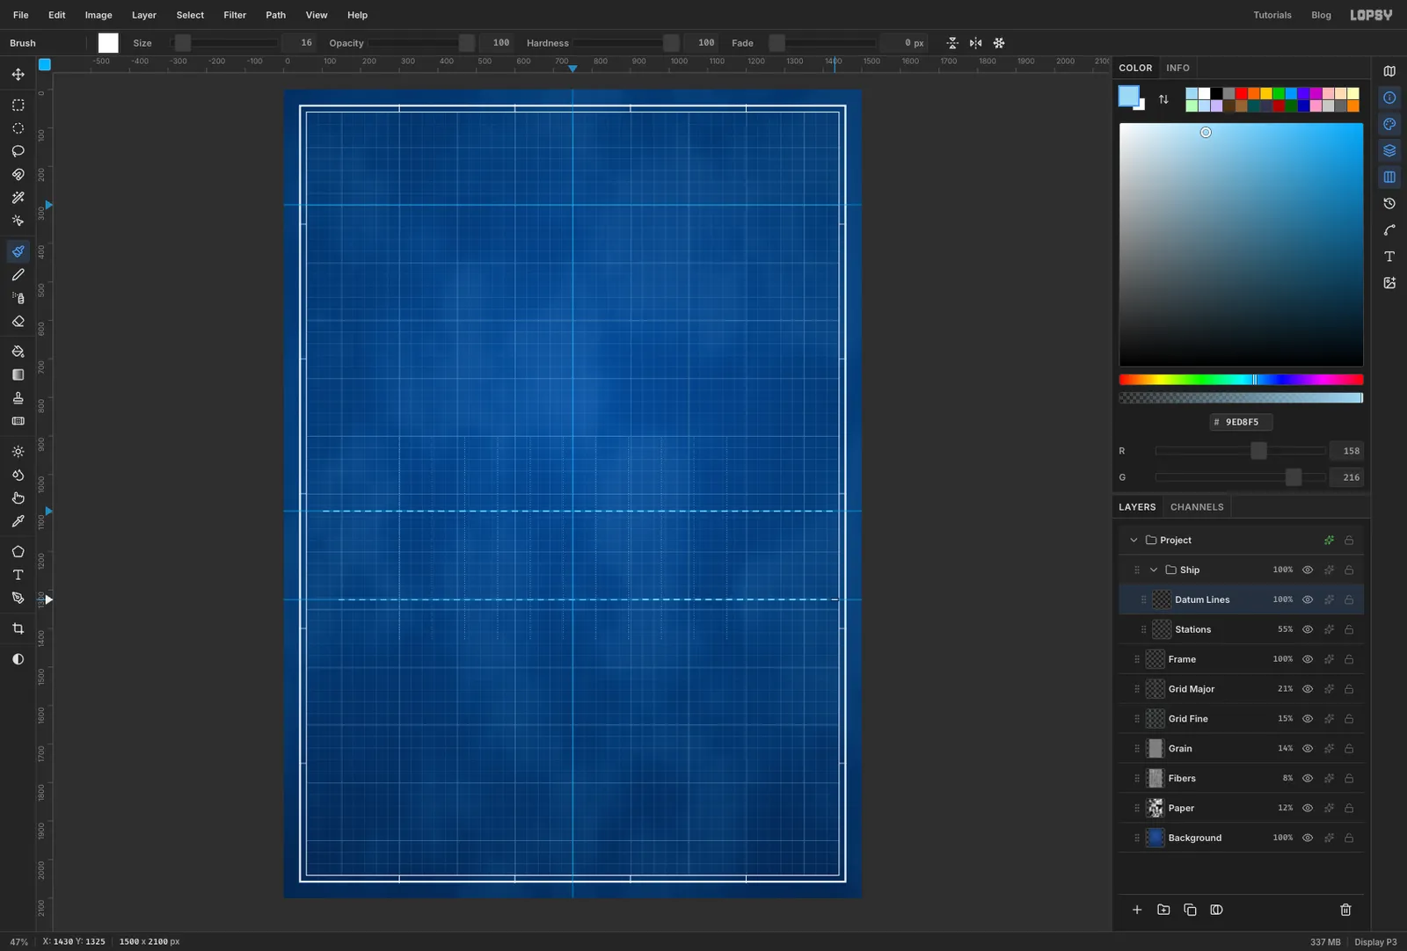The image size is (1407, 951).
Task: Lock the Paper layer
Action: 1349,808
